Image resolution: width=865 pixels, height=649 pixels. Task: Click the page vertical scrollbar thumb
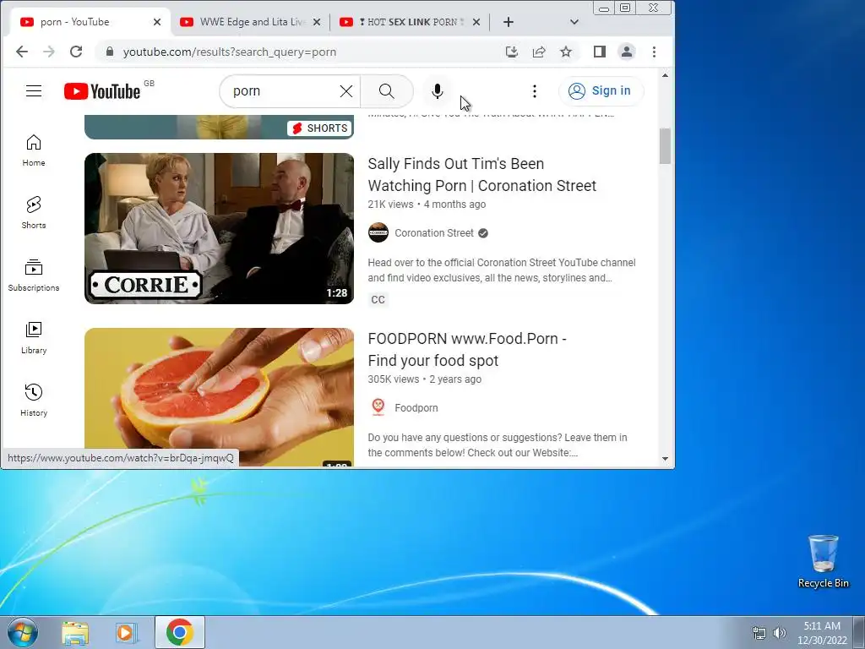(x=665, y=146)
